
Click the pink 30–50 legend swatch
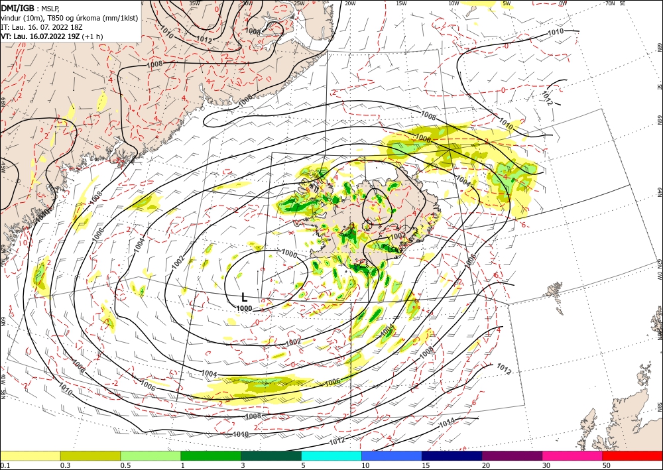[x=573, y=455]
